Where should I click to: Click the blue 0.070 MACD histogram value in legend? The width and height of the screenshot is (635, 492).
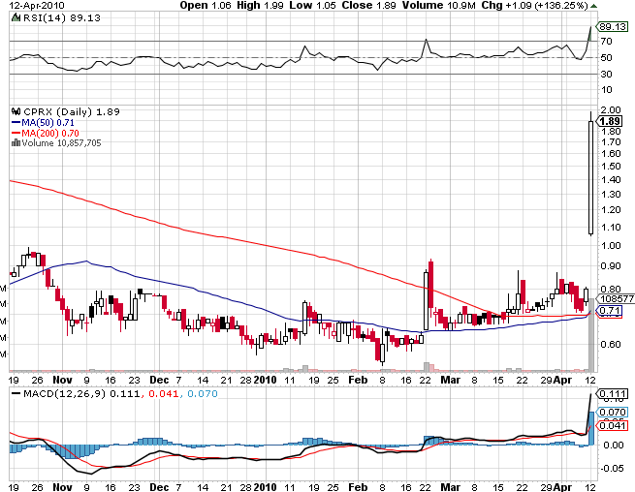(x=203, y=393)
